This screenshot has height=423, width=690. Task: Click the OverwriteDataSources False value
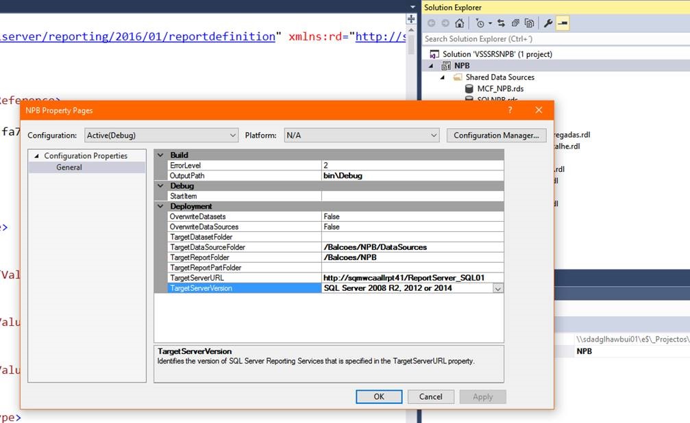412,227
